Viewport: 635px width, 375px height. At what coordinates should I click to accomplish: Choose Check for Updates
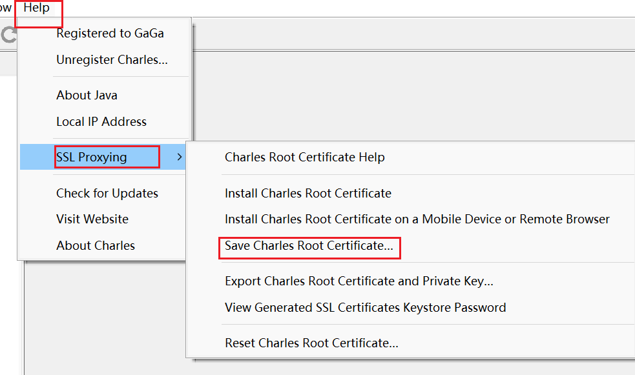107,194
